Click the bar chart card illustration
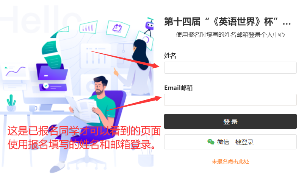Viewport: 307px width, 180px height. (x=88, y=27)
